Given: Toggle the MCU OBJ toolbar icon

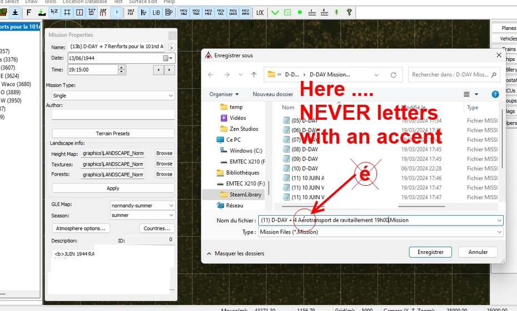Looking at the screenshot, I should point(184,13).
